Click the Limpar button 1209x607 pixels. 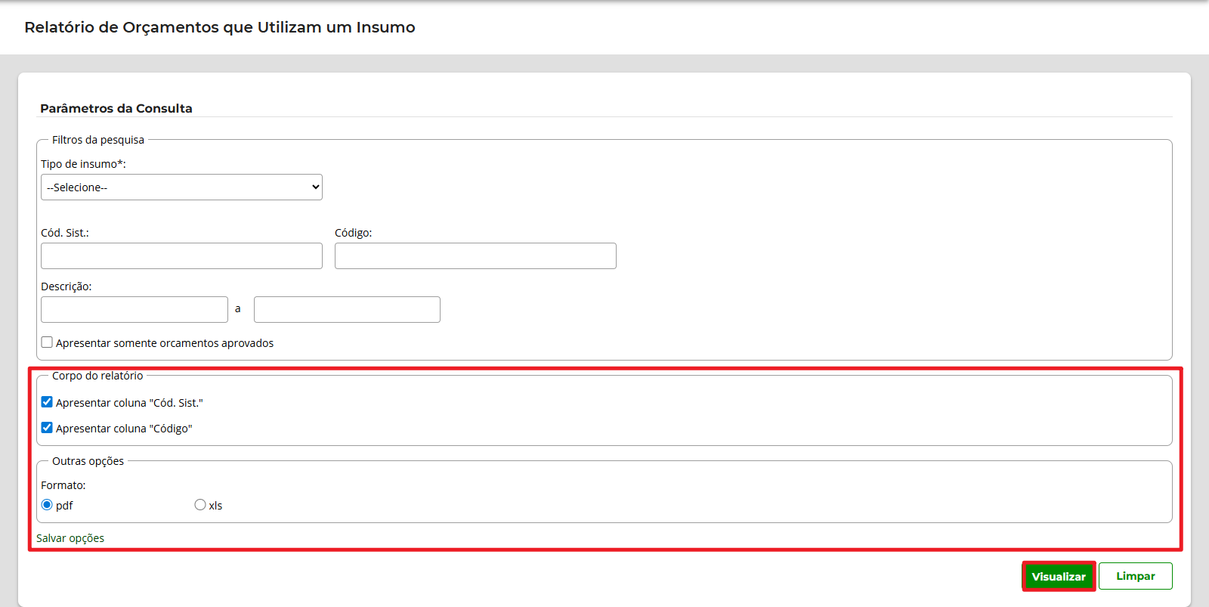tap(1135, 576)
